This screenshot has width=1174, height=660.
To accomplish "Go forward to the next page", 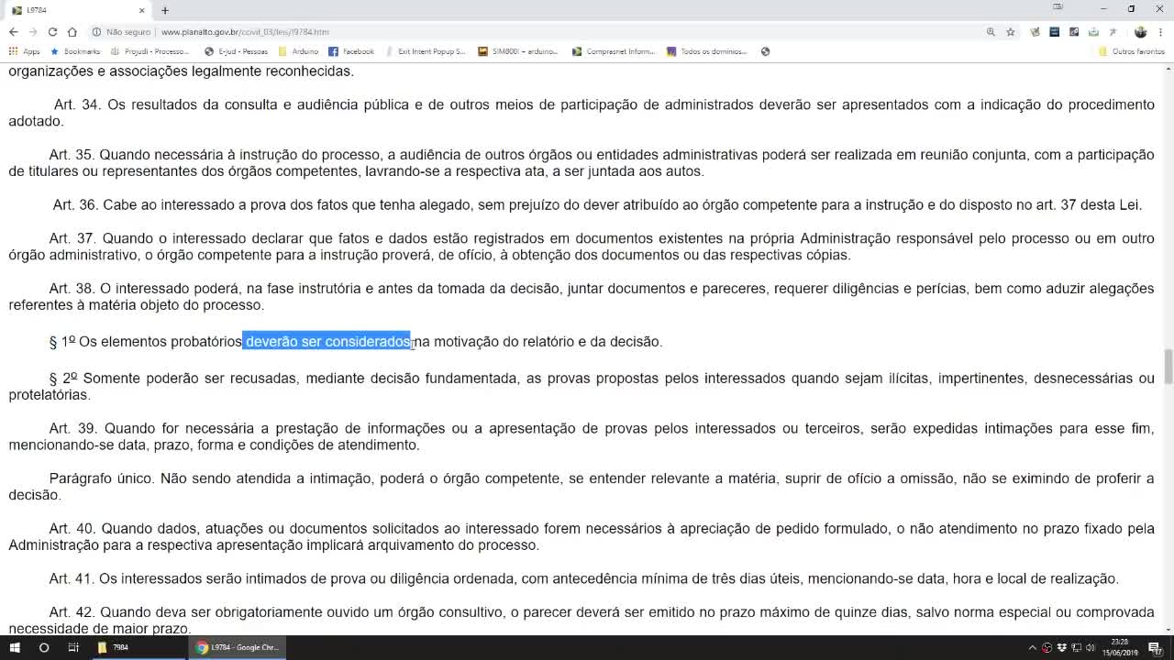I will pos(32,32).
